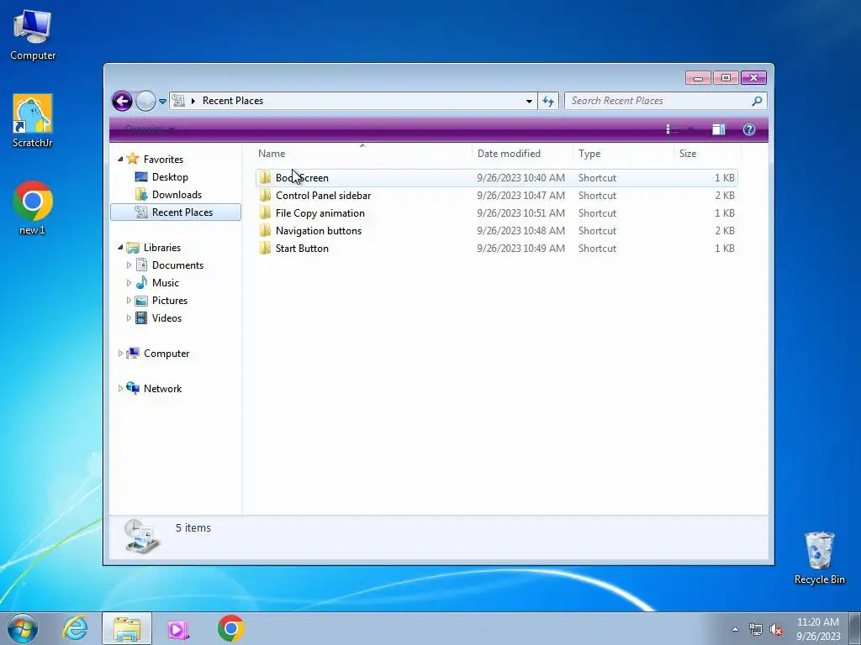Click the Recent Places address bar icon

[x=178, y=101]
